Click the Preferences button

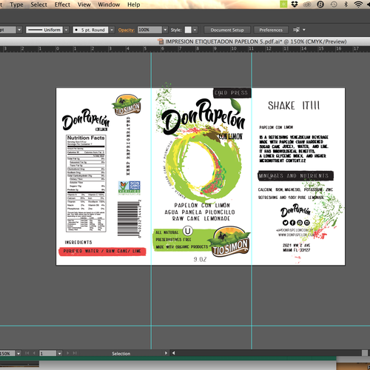[271, 30]
